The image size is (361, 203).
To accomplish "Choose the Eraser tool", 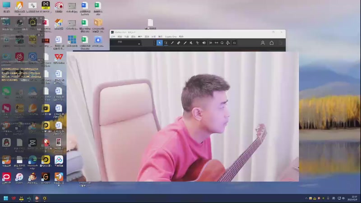I will (178, 43).
